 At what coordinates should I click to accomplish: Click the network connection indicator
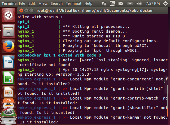click(104, 3)
